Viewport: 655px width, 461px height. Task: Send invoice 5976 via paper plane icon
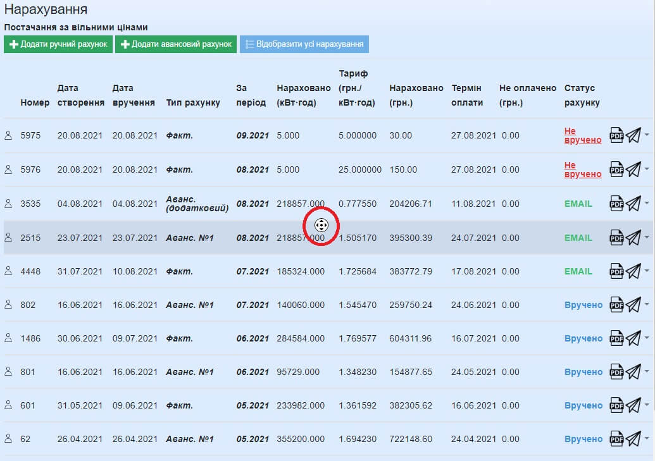pyautogui.click(x=633, y=169)
